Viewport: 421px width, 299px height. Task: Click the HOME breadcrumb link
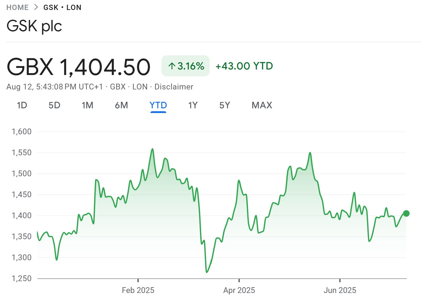coord(17,7)
